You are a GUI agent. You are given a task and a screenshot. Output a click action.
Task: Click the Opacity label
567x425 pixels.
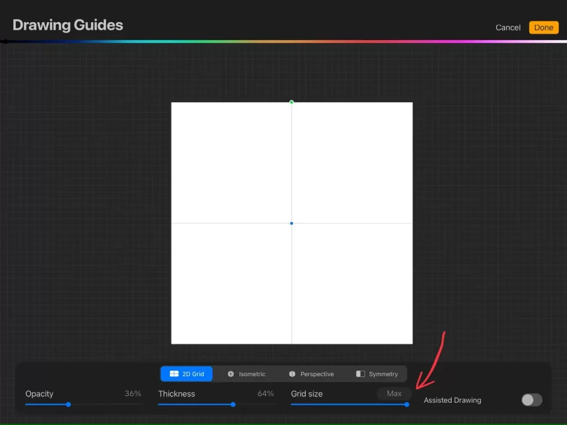pos(39,394)
